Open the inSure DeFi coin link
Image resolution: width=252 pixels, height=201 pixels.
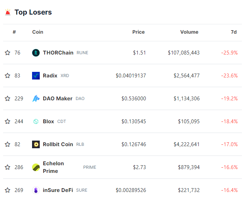pyautogui.click(x=58, y=190)
